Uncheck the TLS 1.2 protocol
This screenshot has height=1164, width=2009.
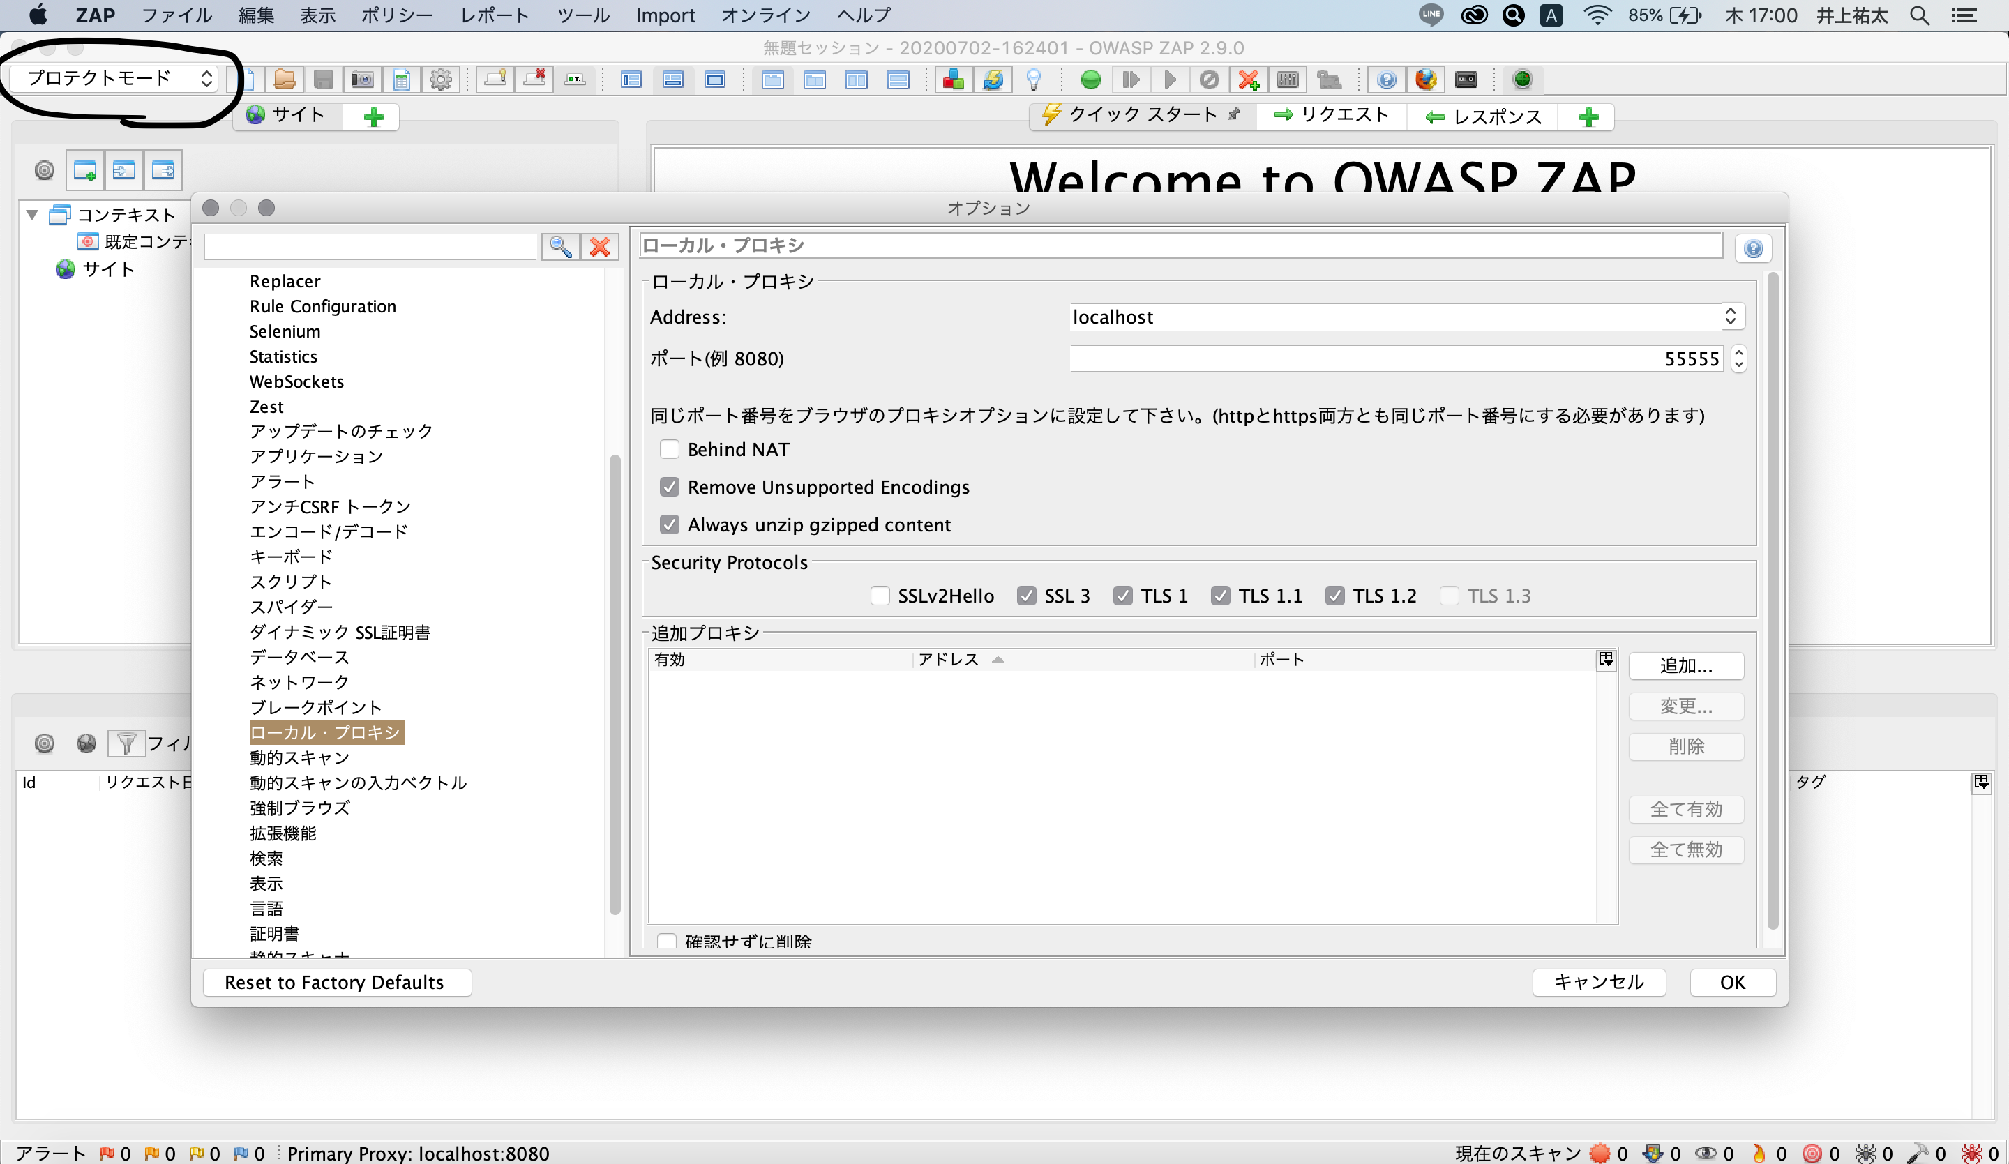pyautogui.click(x=1335, y=596)
